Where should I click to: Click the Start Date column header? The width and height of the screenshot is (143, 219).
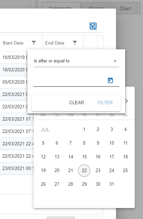click(x=13, y=43)
